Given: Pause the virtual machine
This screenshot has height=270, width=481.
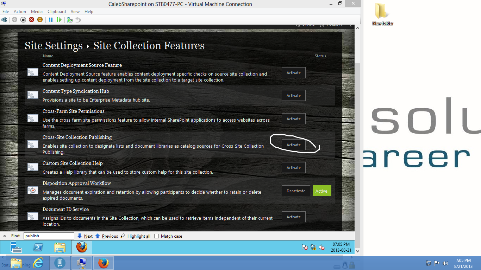Looking at the screenshot, I should (51, 20).
